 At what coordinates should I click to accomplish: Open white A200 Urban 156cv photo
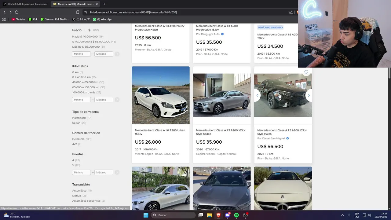(x=161, y=95)
